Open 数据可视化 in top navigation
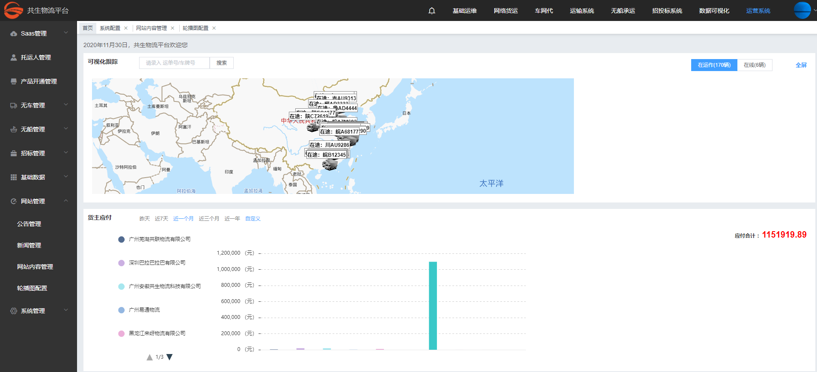Viewport: 817px width, 372px height. pos(714,11)
